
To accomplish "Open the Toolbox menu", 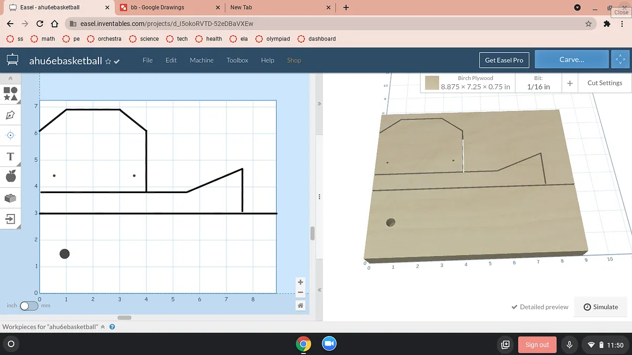I will pyautogui.click(x=237, y=60).
